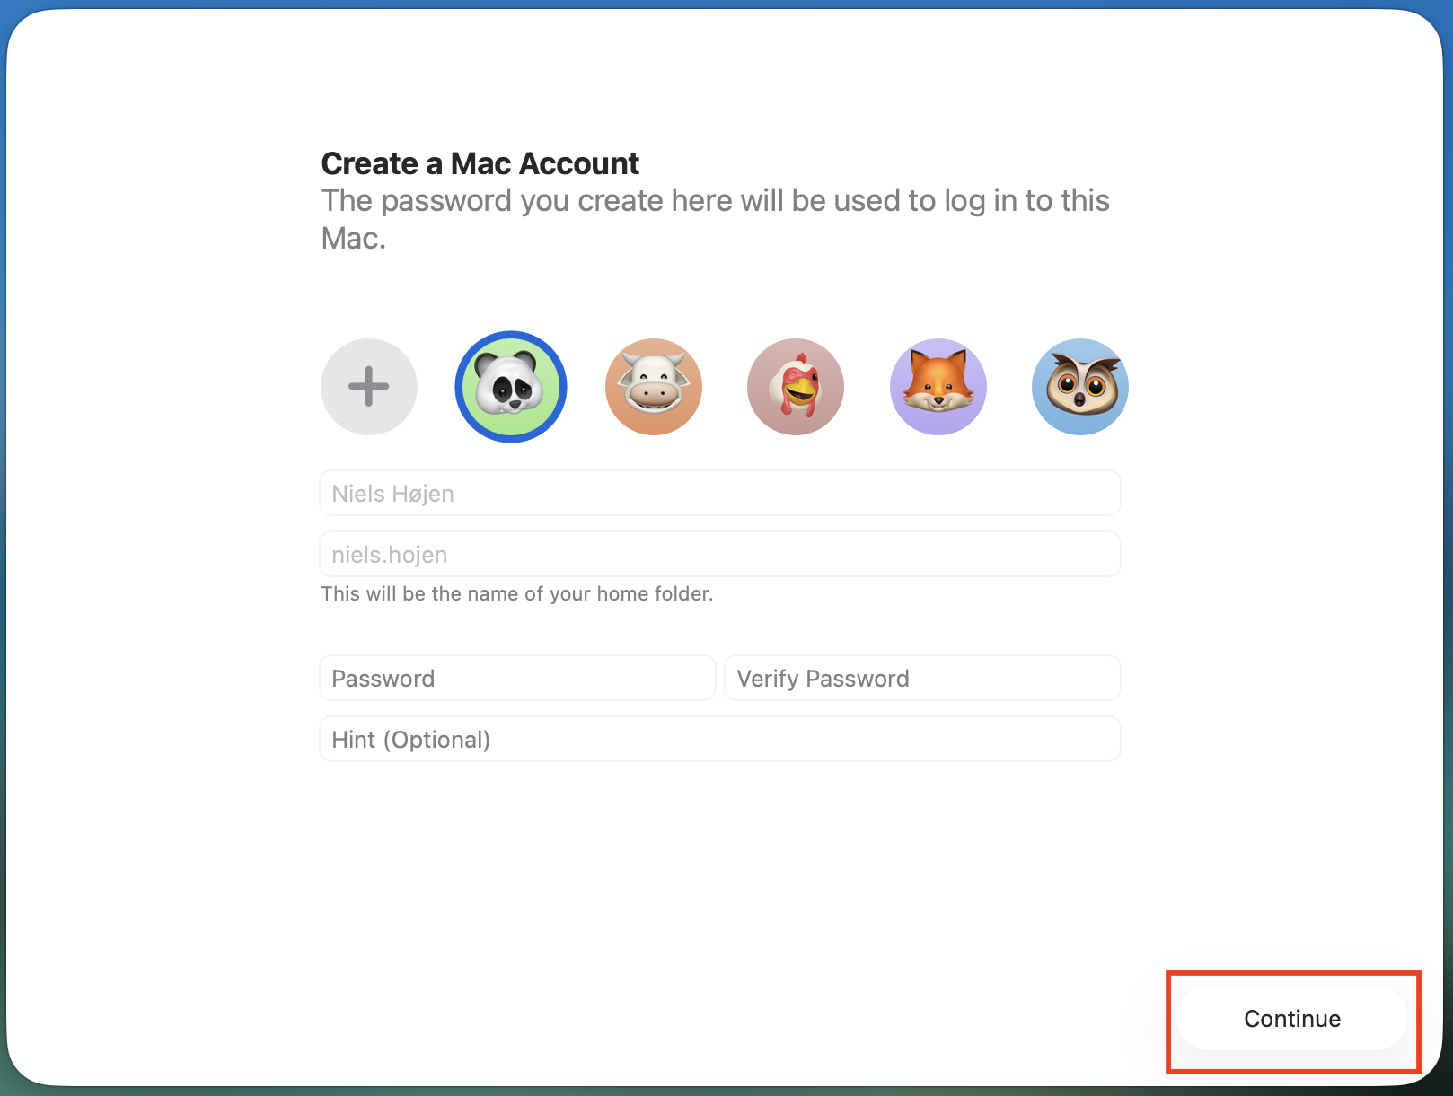This screenshot has width=1453, height=1096.
Task: Pick the avatar with purple background
Action: (x=938, y=387)
